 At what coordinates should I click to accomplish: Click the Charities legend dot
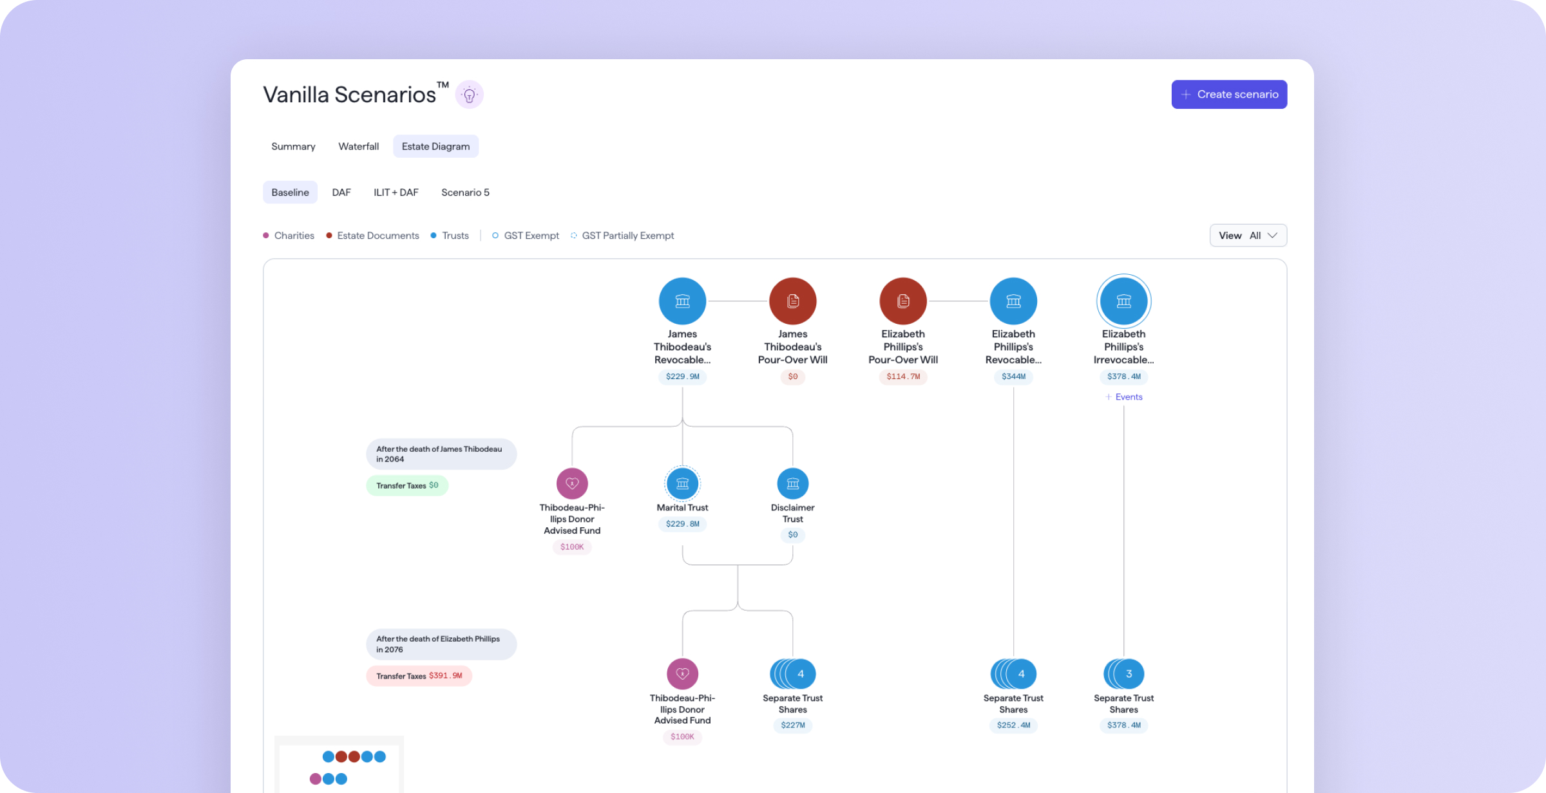click(x=265, y=236)
